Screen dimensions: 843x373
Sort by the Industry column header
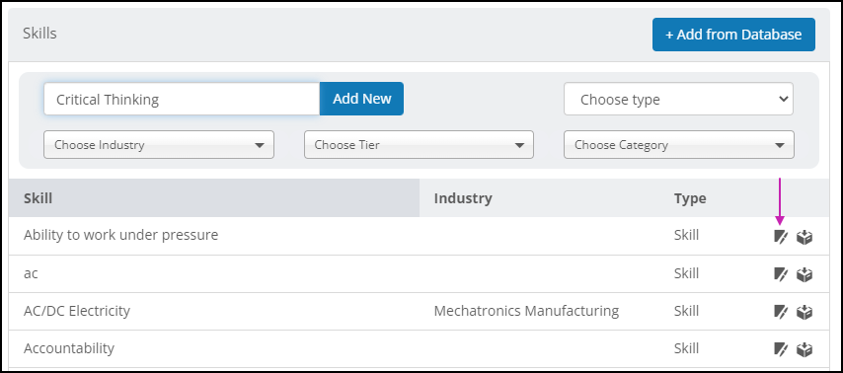click(463, 197)
